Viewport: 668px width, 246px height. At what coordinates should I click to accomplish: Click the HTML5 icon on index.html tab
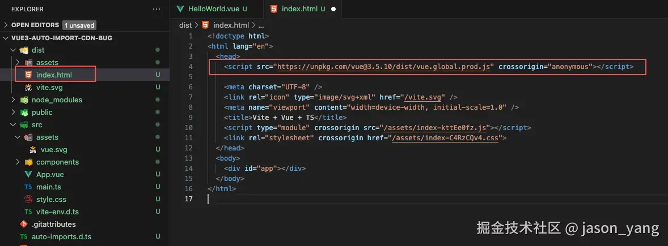point(274,8)
